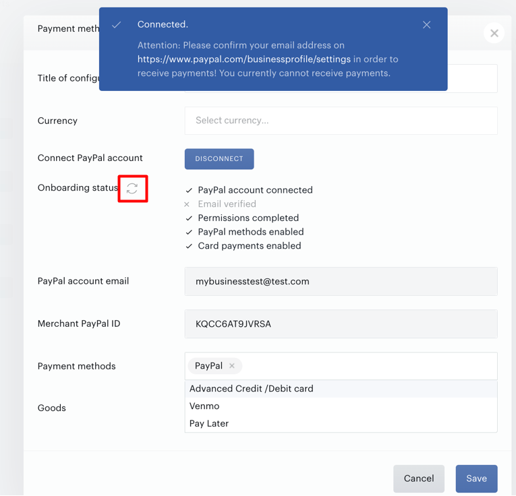Click the 'Connect PayPal account' label
The image size is (516, 496).
click(90, 158)
